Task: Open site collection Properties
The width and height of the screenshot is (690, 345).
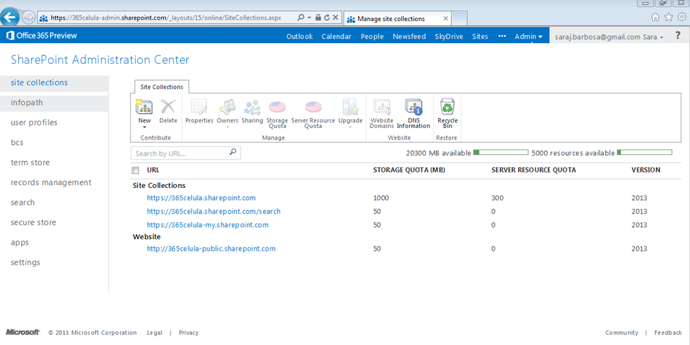Action: [199, 108]
